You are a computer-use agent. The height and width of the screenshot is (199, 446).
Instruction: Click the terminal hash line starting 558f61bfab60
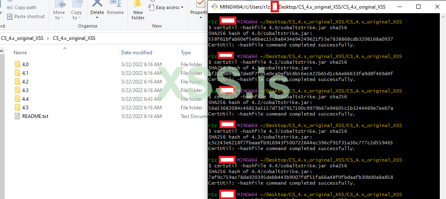301,39
